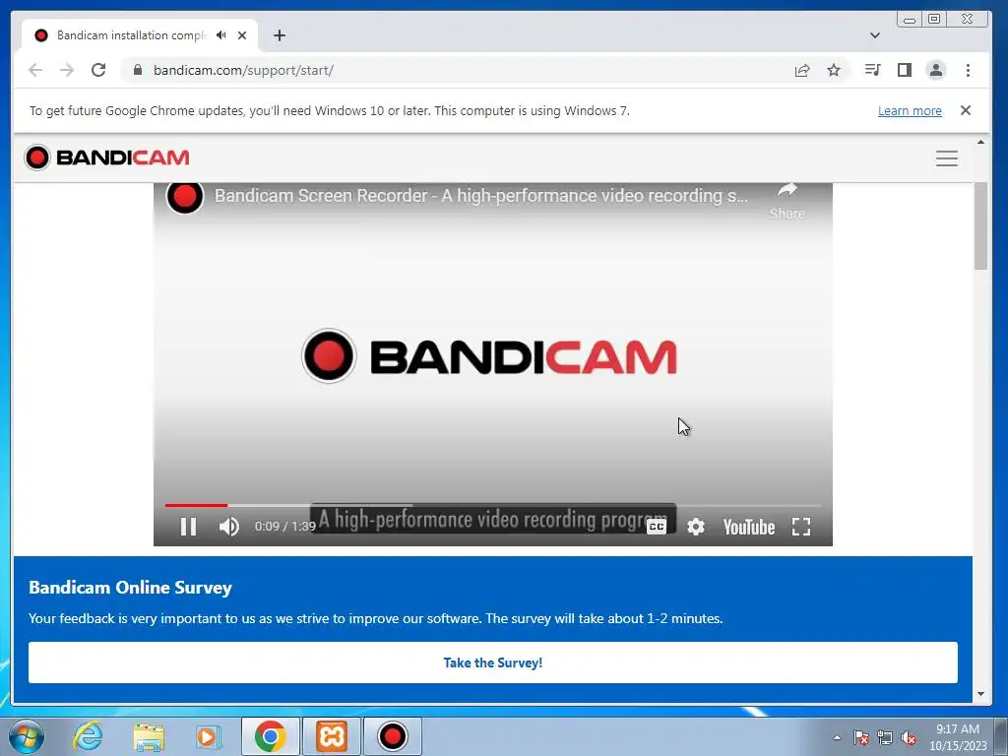View site information lock icon

pos(137,70)
